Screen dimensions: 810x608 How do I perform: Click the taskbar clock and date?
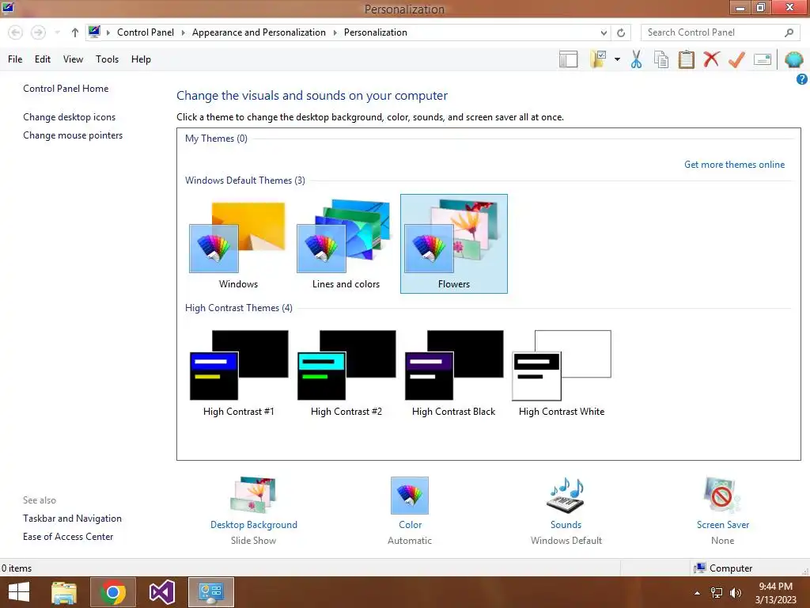[775, 593]
